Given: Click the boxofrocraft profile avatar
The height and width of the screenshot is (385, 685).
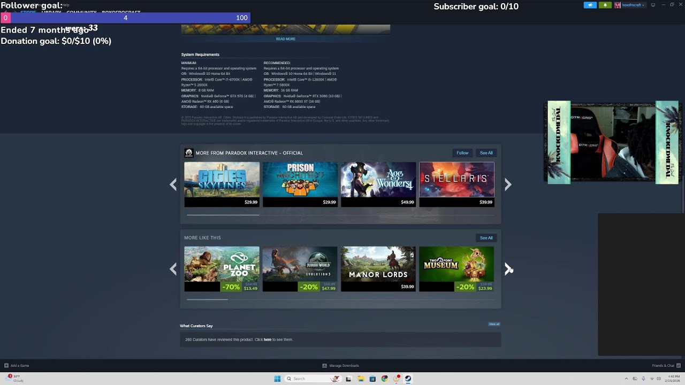Looking at the screenshot, I should (x=618, y=5).
